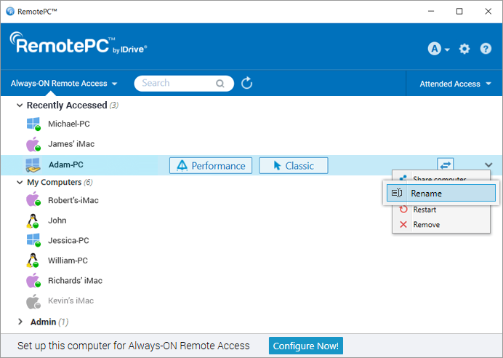The width and height of the screenshot is (503, 358).
Task: Open the account avatar A menu
Action: 438,49
